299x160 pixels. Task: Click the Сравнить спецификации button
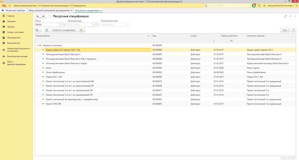pyautogui.click(x=64, y=30)
